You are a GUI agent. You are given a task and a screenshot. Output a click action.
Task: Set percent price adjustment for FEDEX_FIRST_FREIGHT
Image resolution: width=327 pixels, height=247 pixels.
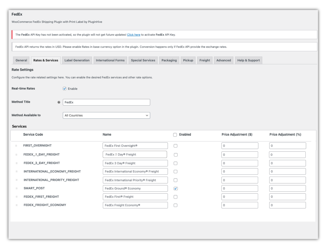click(x=287, y=197)
